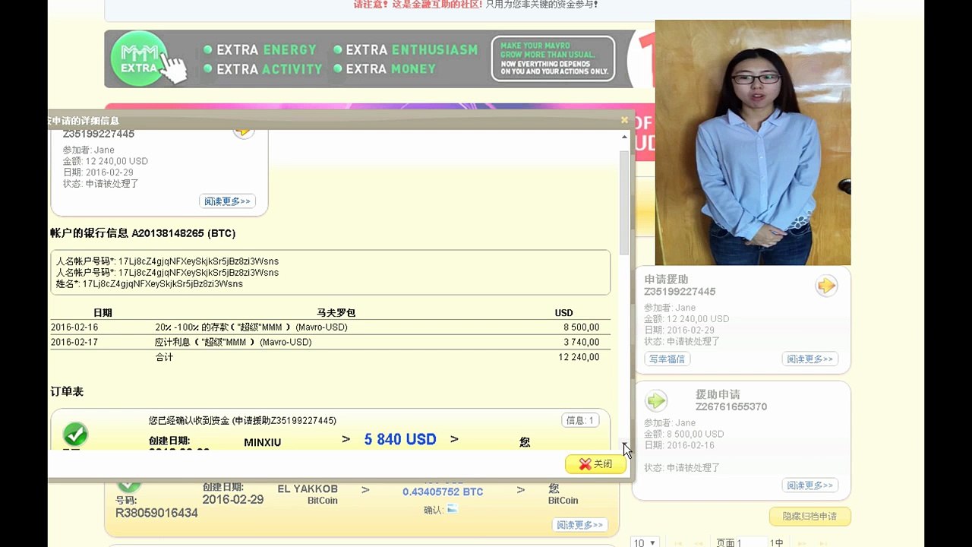The height and width of the screenshot is (547, 972).
Task: Click the 信息: 1 button on the order
Action: [580, 420]
